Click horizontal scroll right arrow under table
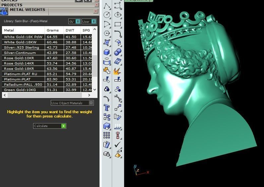Viewport: 264px width, 187px height. 89,95
